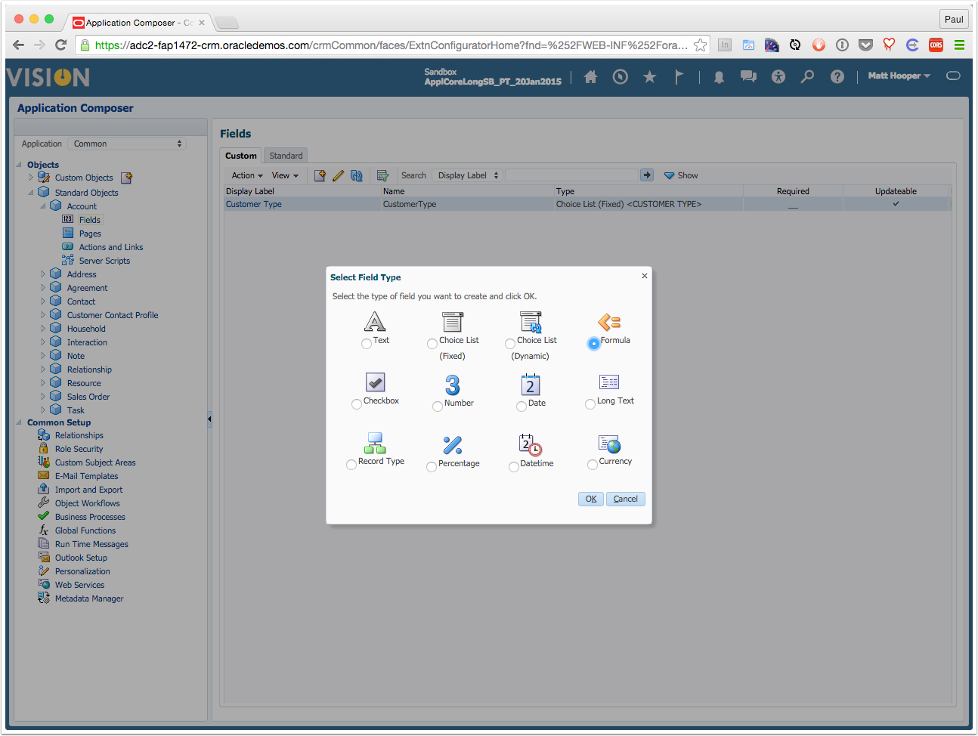Open the Matt Hooper user menu
This screenshot has height=736, width=978.
pyautogui.click(x=899, y=76)
